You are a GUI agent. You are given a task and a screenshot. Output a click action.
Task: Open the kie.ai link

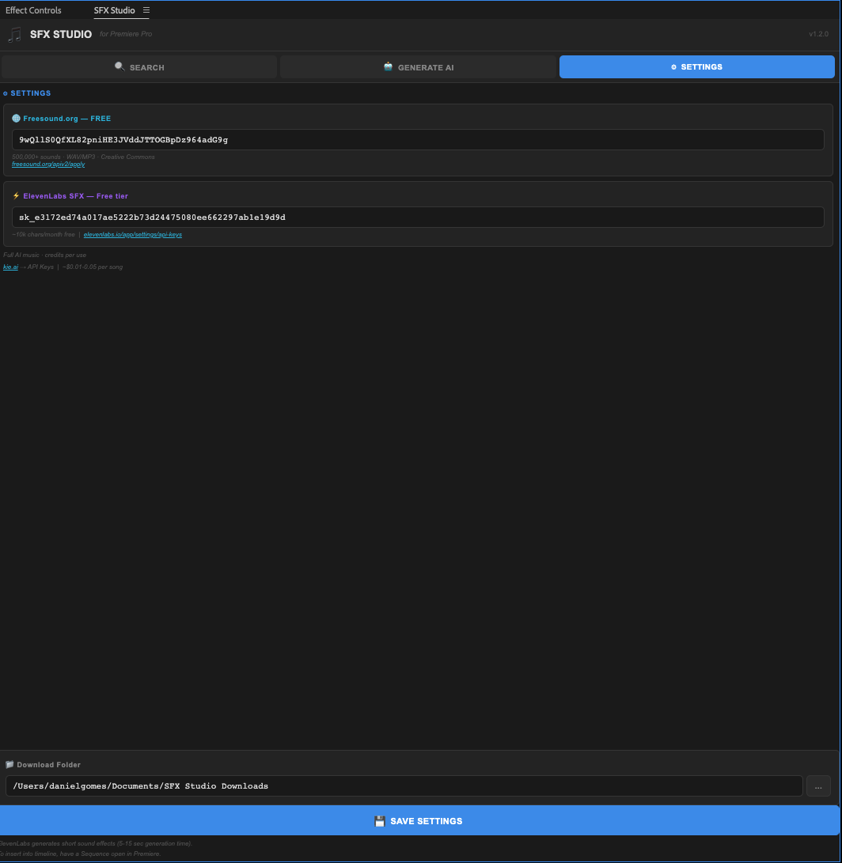click(x=10, y=267)
